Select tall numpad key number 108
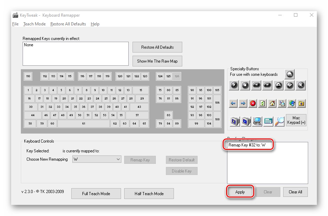This screenshot has height=216, width=328. pos(217,119)
